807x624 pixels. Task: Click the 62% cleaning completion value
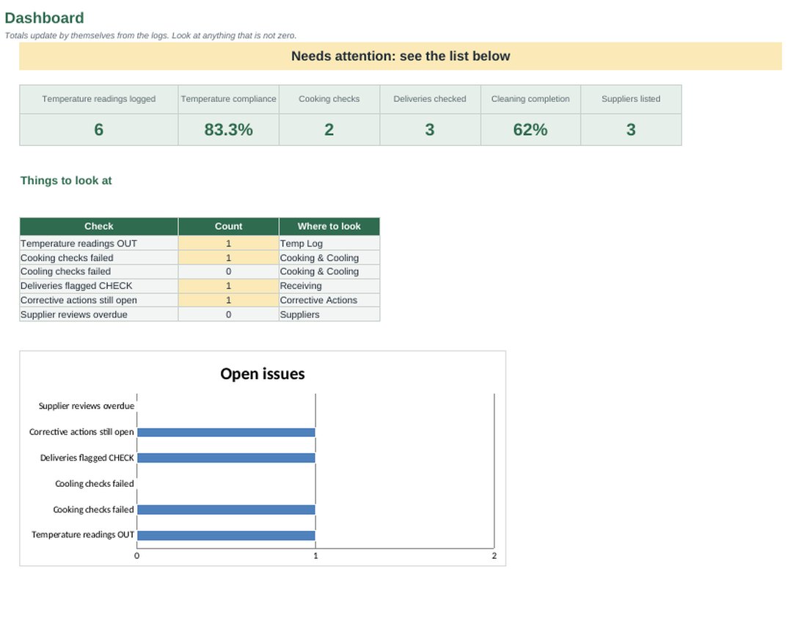click(x=530, y=130)
